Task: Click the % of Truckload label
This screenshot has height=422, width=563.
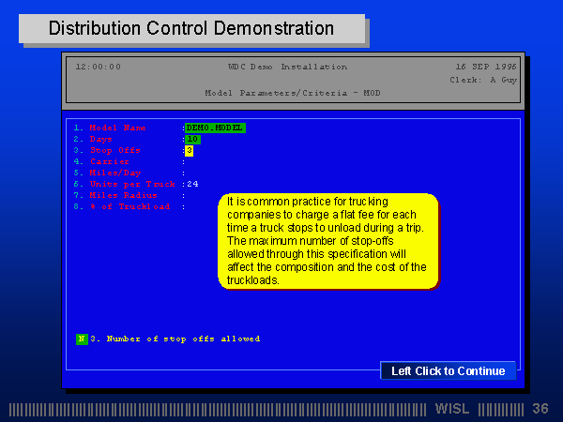Action: [130, 206]
